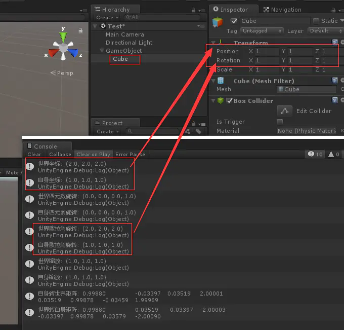Image resolution: width=344 pixels, height=330 pixels.
Task: Click the Mesh Filter component icon
Action: click(x=221, y=81)
